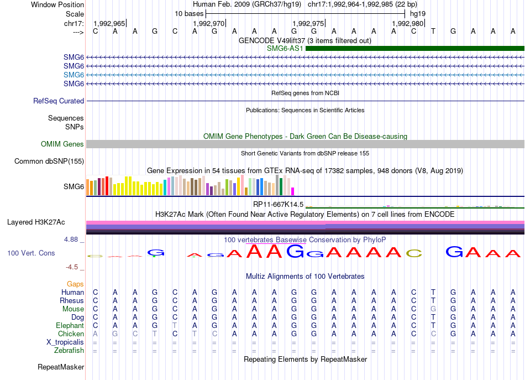Open the H3K27Ac Mark ENCODE title
525x380 pixels.
305,215
